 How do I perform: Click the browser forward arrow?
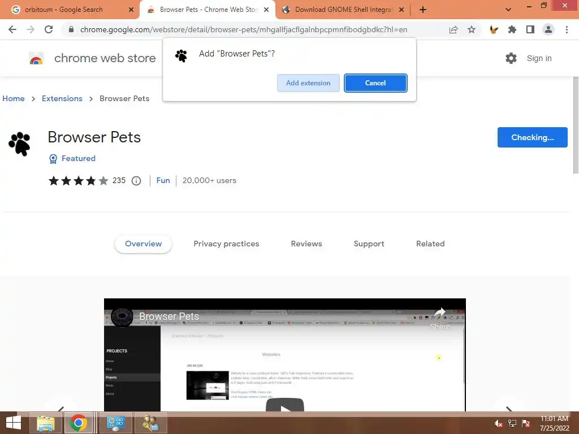click(31, 29)
